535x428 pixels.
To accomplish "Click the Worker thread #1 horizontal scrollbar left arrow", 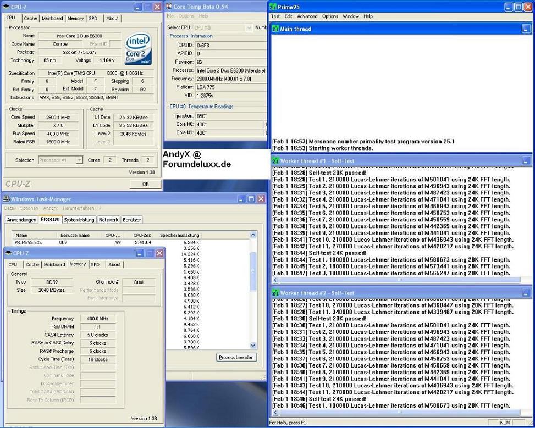I will coord(275,280).
